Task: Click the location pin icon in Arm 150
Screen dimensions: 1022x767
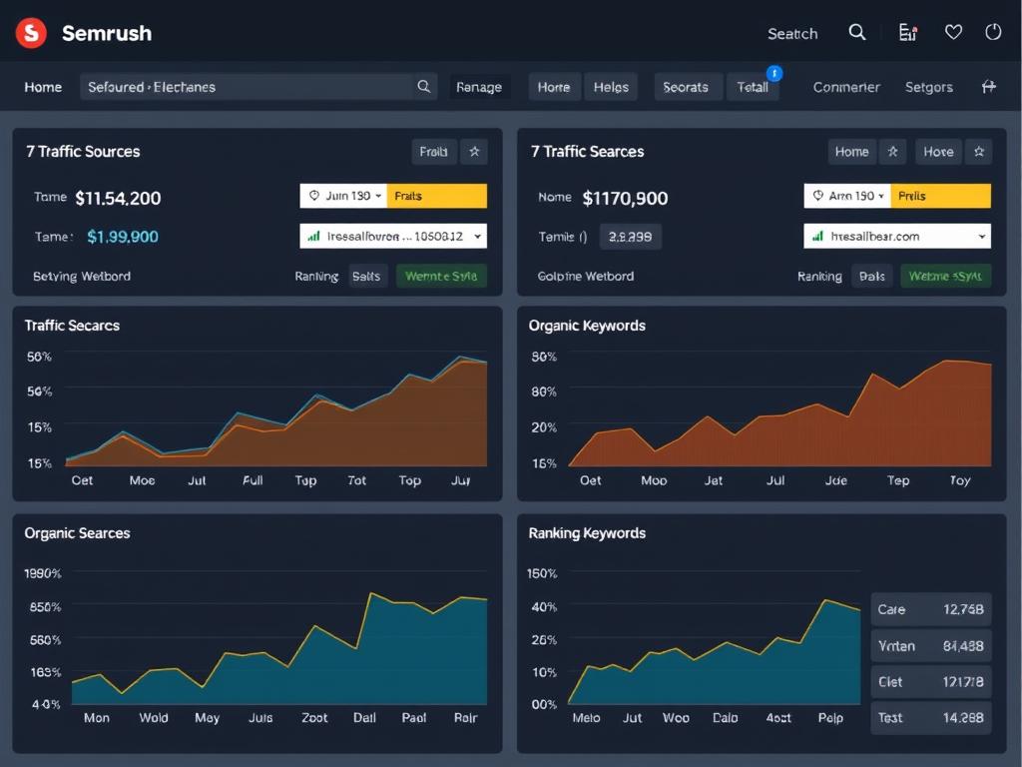Action: coord(818,196)
